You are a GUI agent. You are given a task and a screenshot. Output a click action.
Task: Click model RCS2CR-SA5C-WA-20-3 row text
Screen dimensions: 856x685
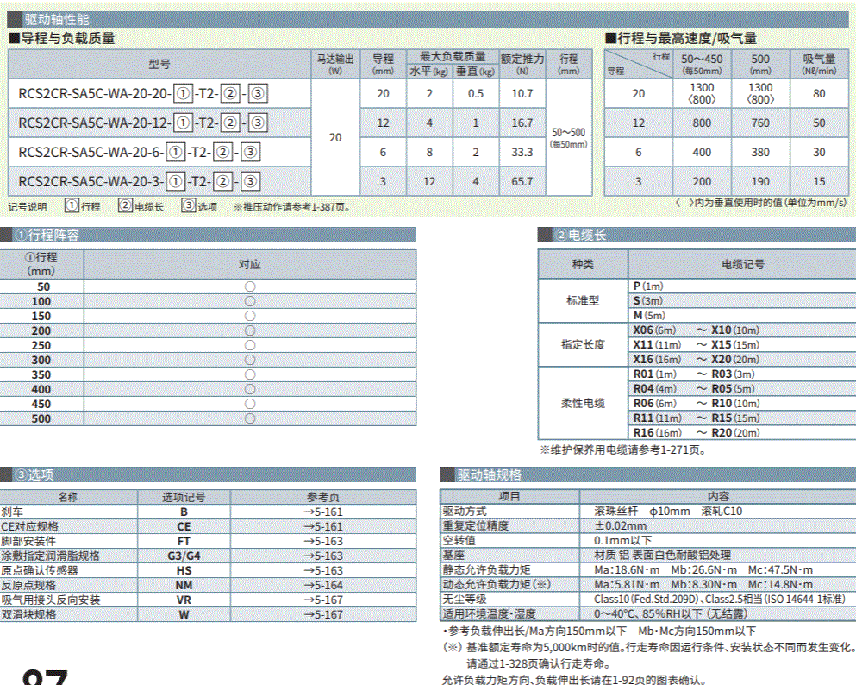pos(139,181)
